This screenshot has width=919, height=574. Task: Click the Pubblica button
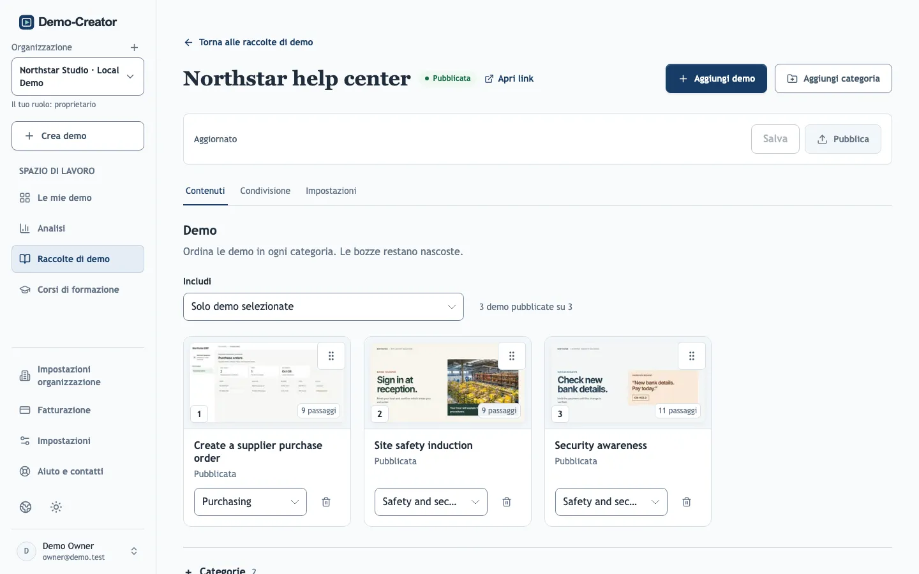click(x=843, y=139)
